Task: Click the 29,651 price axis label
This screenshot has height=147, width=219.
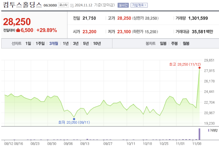Action: click(x=209, y=60)
